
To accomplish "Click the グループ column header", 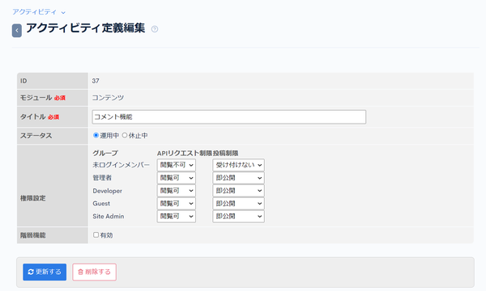I will pos(105,153).
